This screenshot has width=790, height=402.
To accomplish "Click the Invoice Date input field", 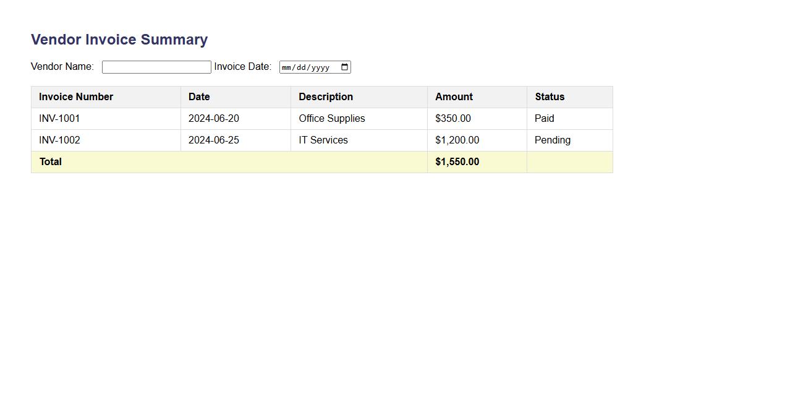I will 307,67.
